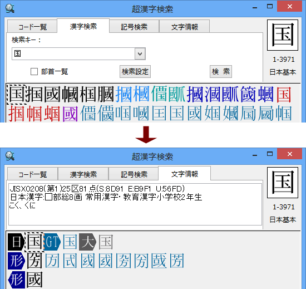Screen dimensions: 306x289
Task: Open the 文字情報 tab in top window
Action: [x=185, y=26]
